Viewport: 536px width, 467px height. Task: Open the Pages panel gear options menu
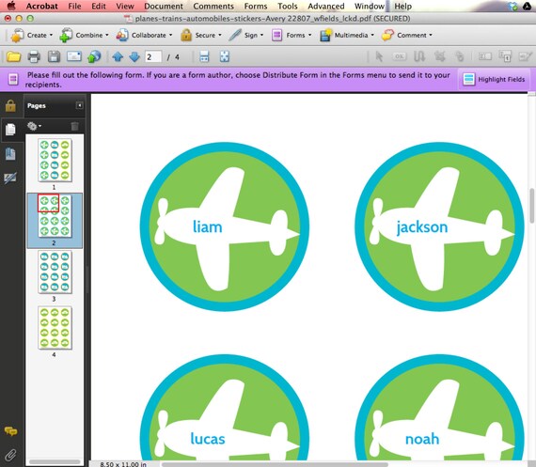pos(34,126)
